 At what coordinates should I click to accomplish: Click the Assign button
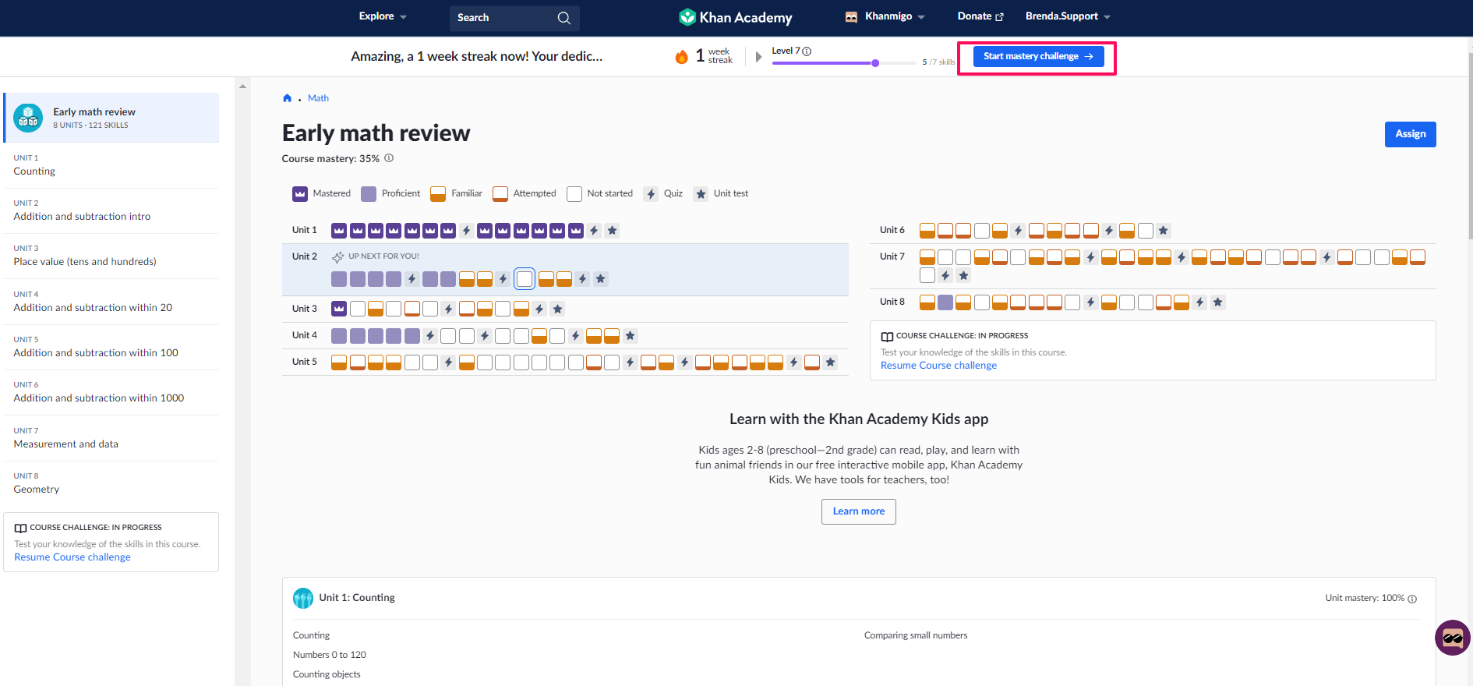point(1410,134)
